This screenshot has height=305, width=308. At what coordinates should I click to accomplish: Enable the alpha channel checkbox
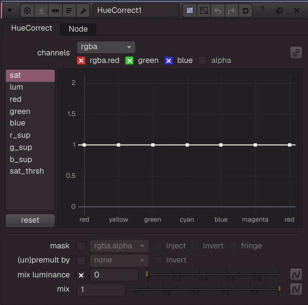(203, 60)
